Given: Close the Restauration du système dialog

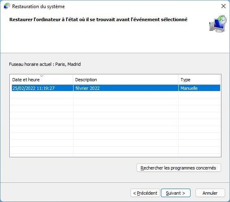Looking at the screenshot, I should click(x=223, y=6).
